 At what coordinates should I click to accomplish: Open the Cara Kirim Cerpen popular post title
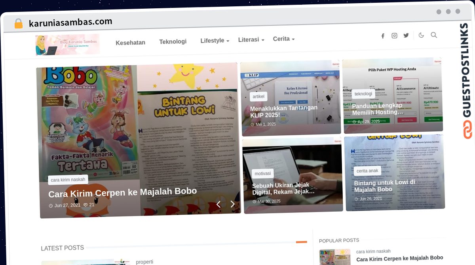tap(400, 259)
